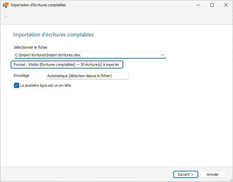This screenshot has height=182, width=233.
Task: Minimize the import wizard window
Action: (197, 5)
